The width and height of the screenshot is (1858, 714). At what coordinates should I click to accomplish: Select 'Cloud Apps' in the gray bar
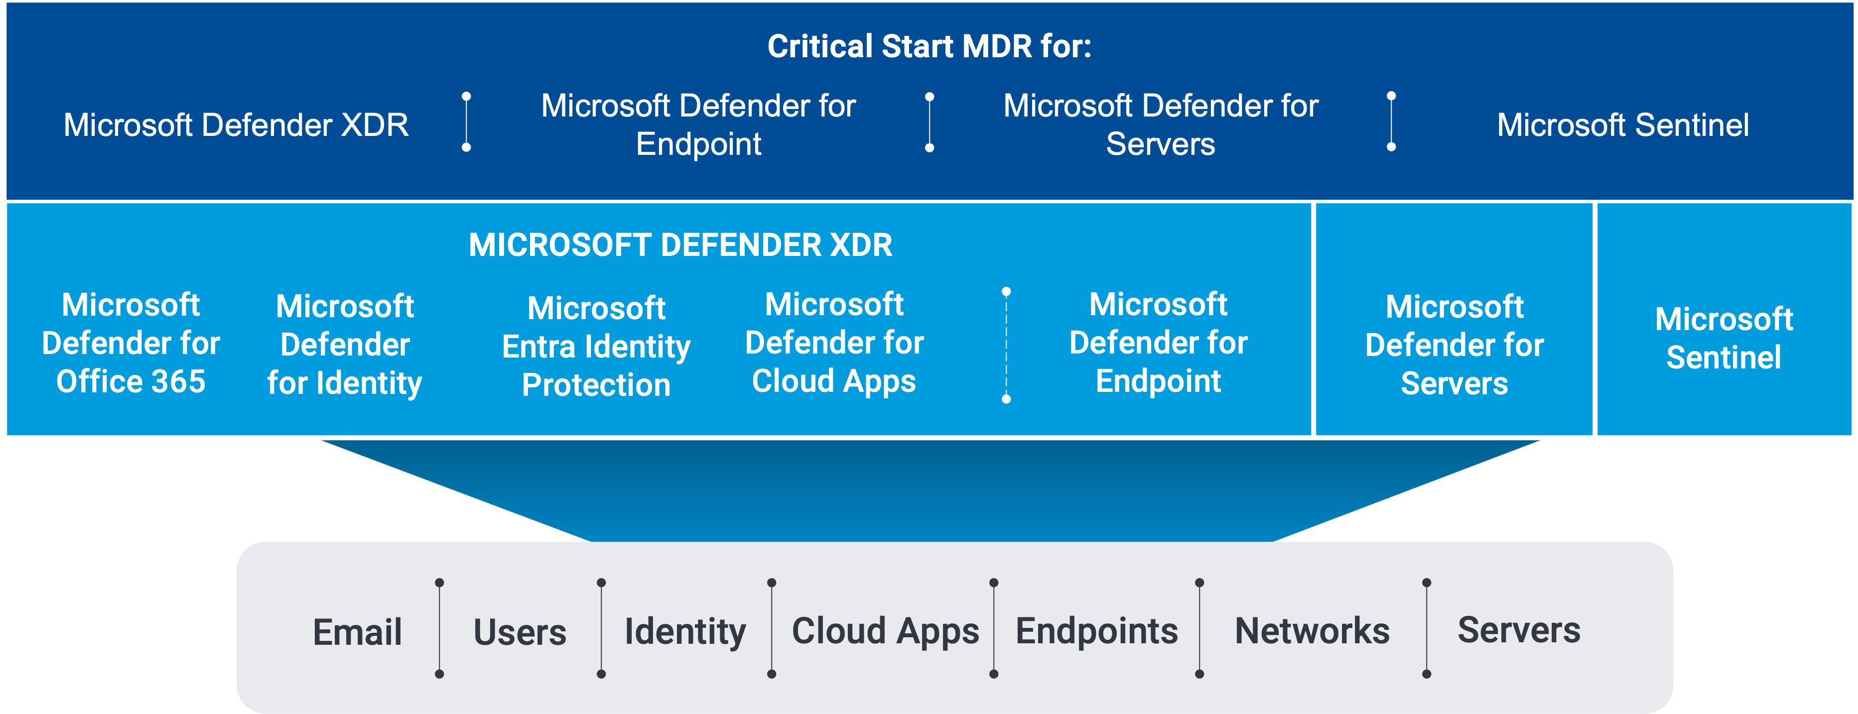[x=885, y=632]
